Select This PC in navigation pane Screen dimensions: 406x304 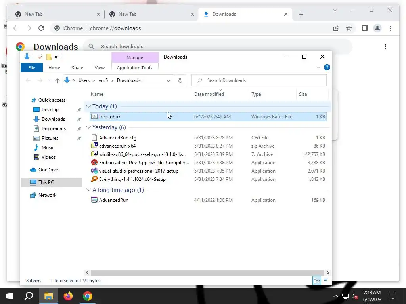pos(52,182)
